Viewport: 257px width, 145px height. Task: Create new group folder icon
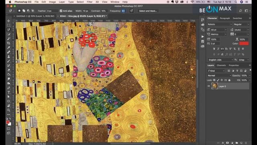click(237, 143)
